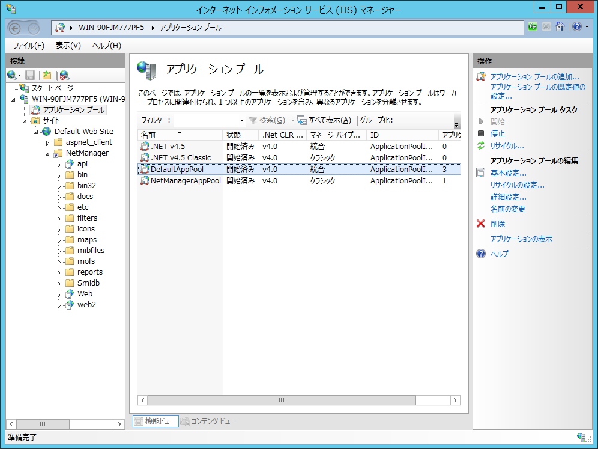
Task: Open 詳細設定... link
Action: (x=509, y=197)
